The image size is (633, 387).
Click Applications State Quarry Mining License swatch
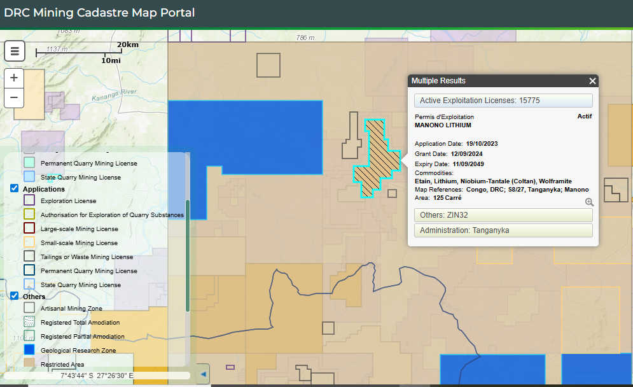[29, 284]
